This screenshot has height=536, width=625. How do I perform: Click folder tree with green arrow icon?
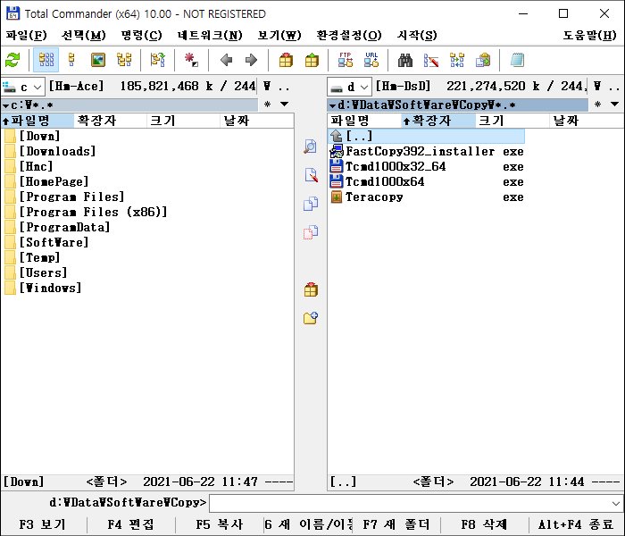tap(158, 60)
